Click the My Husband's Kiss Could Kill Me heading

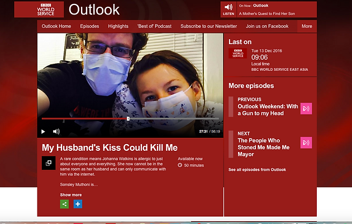(110, 147)
